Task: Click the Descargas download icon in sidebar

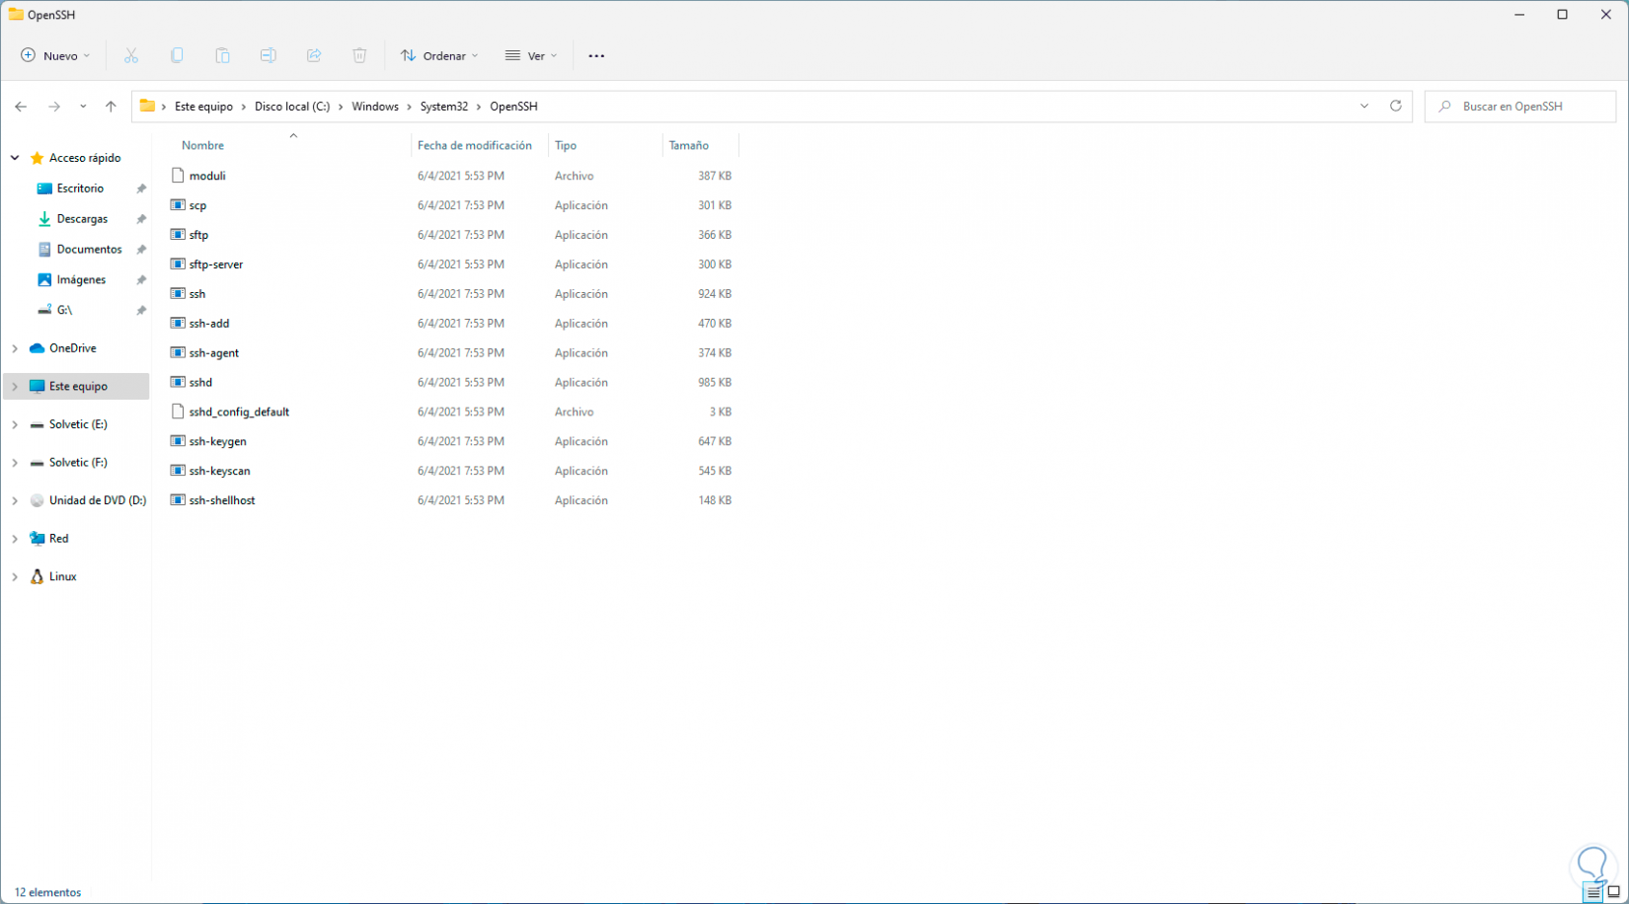Action: tap(44, 219)
